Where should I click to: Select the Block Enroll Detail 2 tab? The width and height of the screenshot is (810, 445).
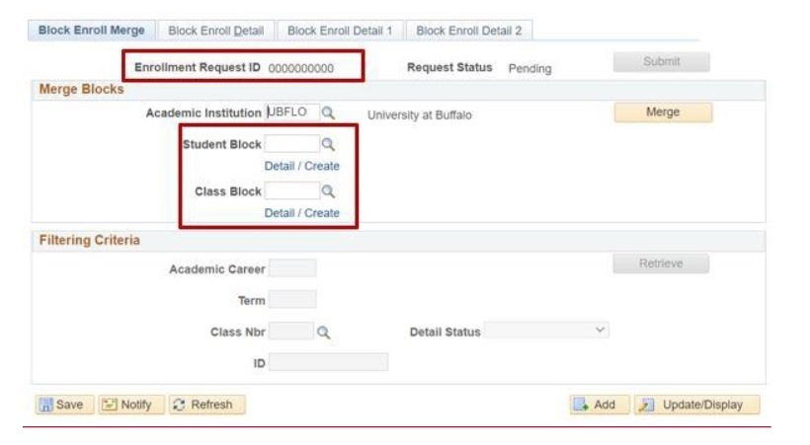468,31
